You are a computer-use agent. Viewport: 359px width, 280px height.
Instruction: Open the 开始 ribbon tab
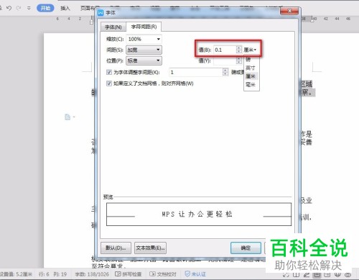[x=45, y=8]
